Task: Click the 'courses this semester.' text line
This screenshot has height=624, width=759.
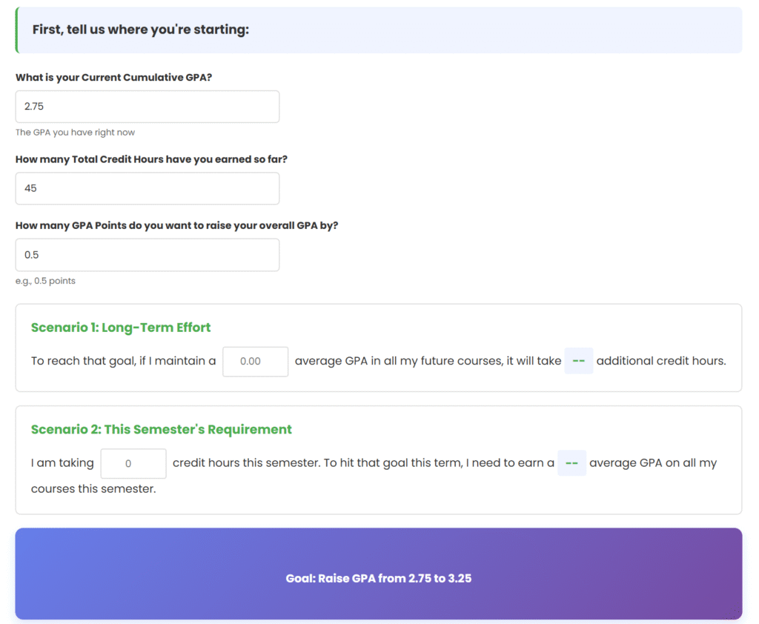Action: [93, 489]
